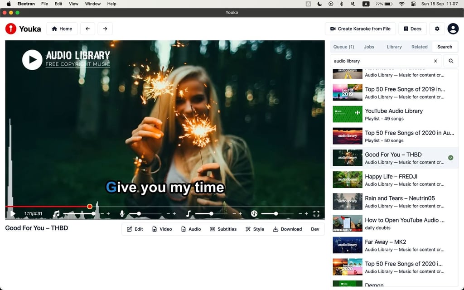Decrease instrumental volume with minus beside double-note slider
The width and height of the screenshot is (464, 290).
pyautogui.click(x=102, y=214)
